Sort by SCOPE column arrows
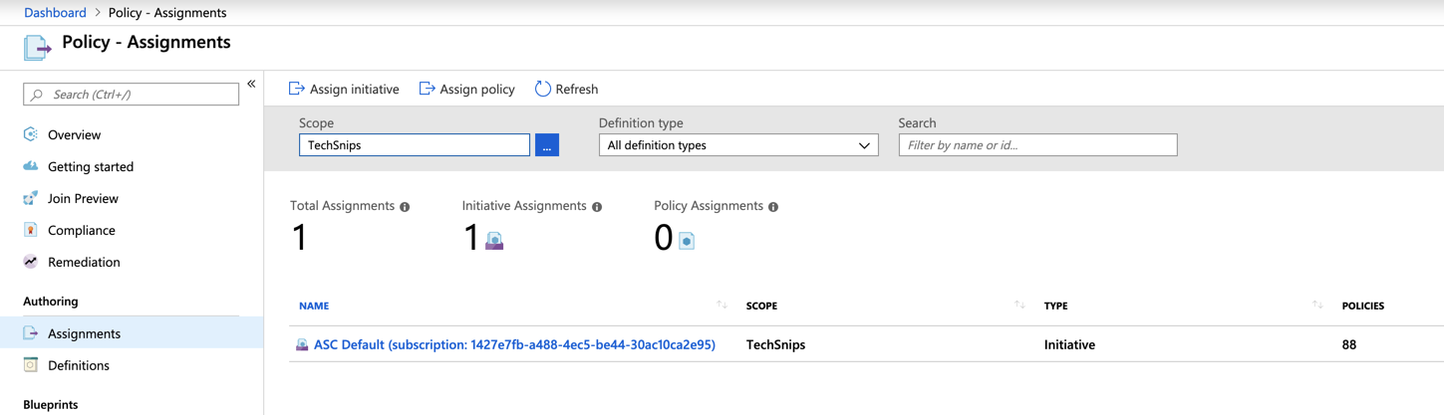Viewport: 1444px width, 415px height. coord(1019,305)
